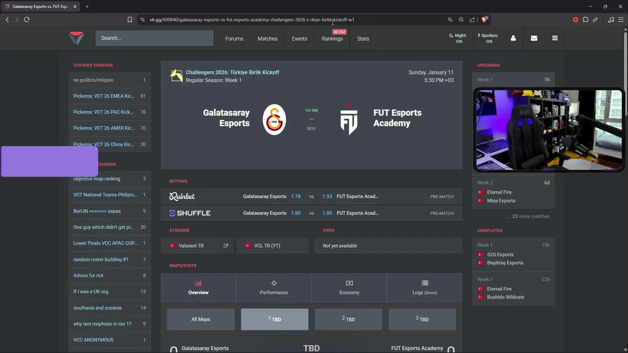Open the envelope messages icon
This screenshot has height=353, width=628.
pos(534,38)
